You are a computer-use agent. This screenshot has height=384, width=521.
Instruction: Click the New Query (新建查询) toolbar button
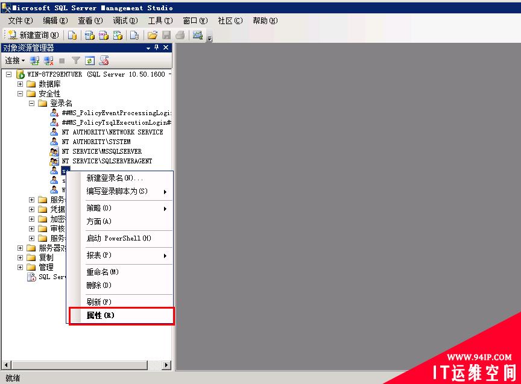(33, 35)
